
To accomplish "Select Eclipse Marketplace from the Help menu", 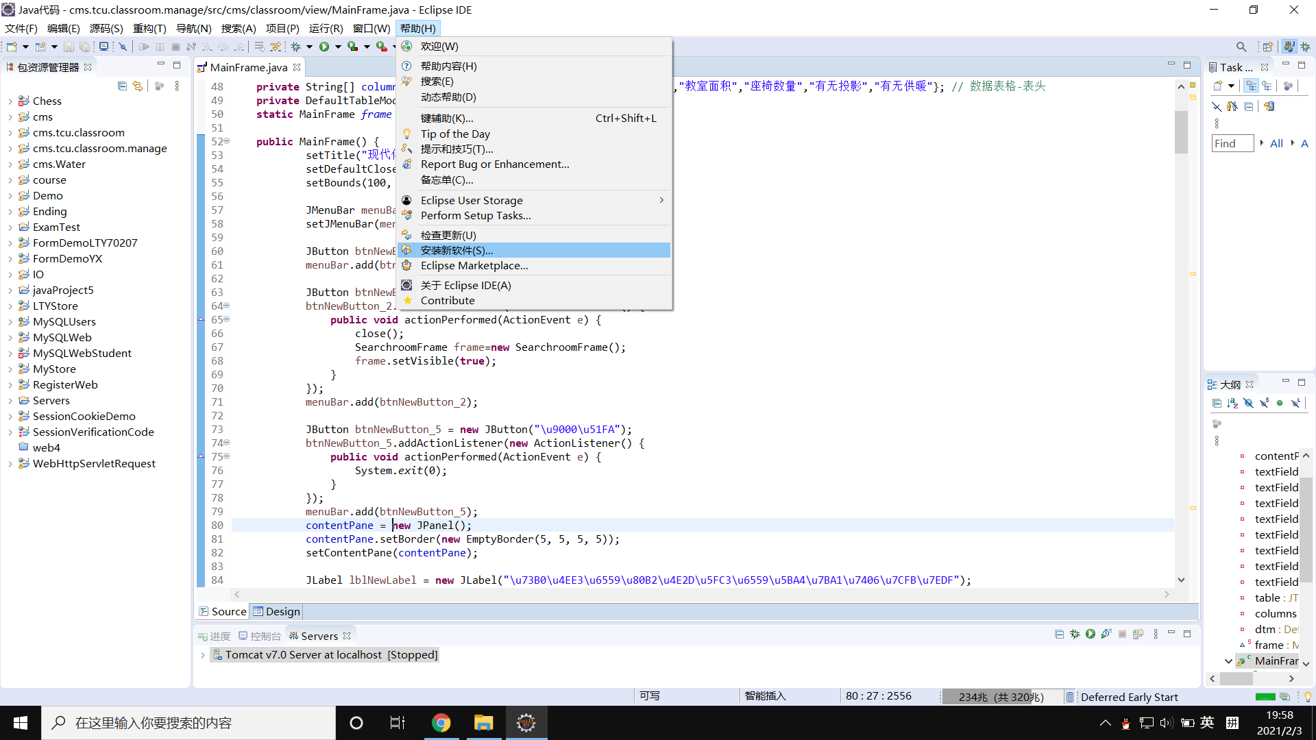I will pyautogui.click(x=474, y=266).
